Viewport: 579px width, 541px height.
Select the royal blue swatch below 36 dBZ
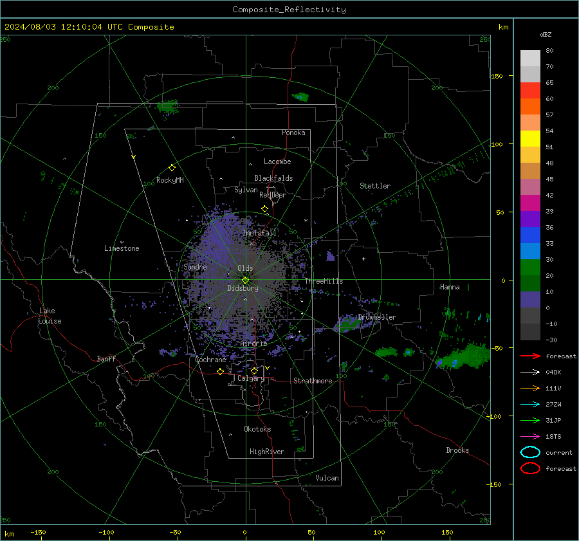[x=530, y=235]
